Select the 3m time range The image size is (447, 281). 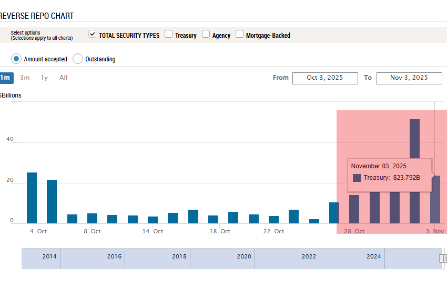25,78
